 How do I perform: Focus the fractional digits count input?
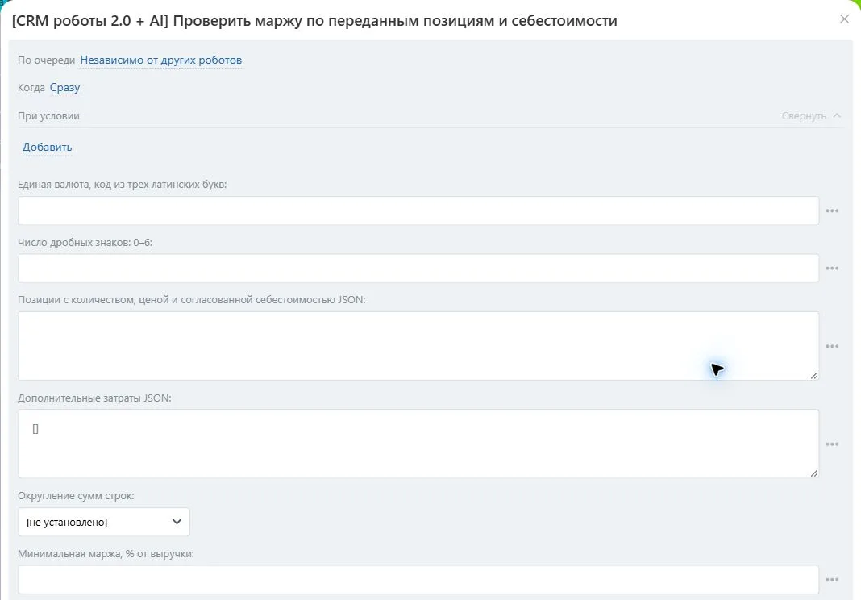(x=418, y=268)
